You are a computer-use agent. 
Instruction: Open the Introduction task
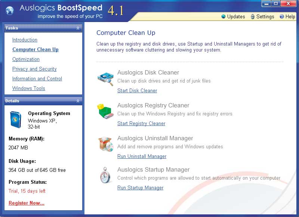[25, 40]
